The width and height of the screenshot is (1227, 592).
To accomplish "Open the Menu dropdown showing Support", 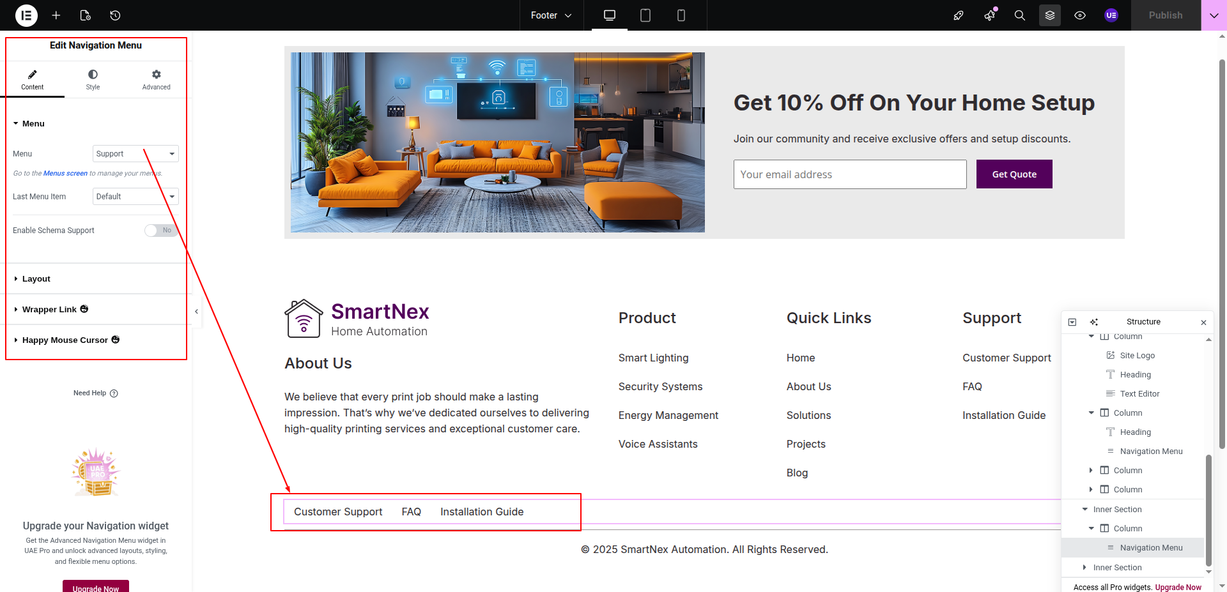I will (135, 154).
